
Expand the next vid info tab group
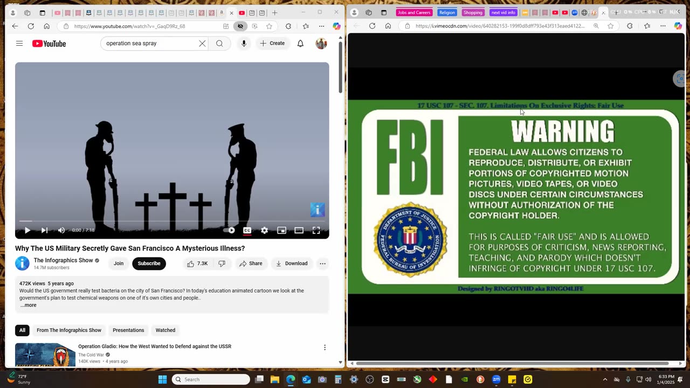(x=503, y=12)
